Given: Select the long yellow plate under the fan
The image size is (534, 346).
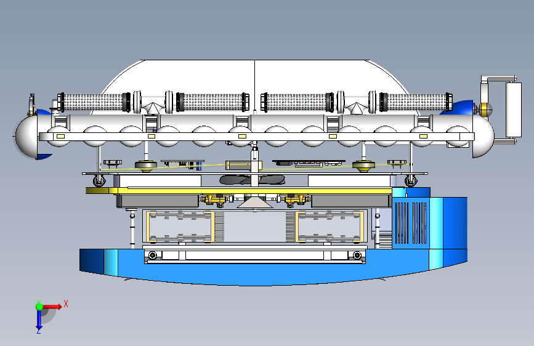Looking at the screenshot, I should (x=238, y=190).
